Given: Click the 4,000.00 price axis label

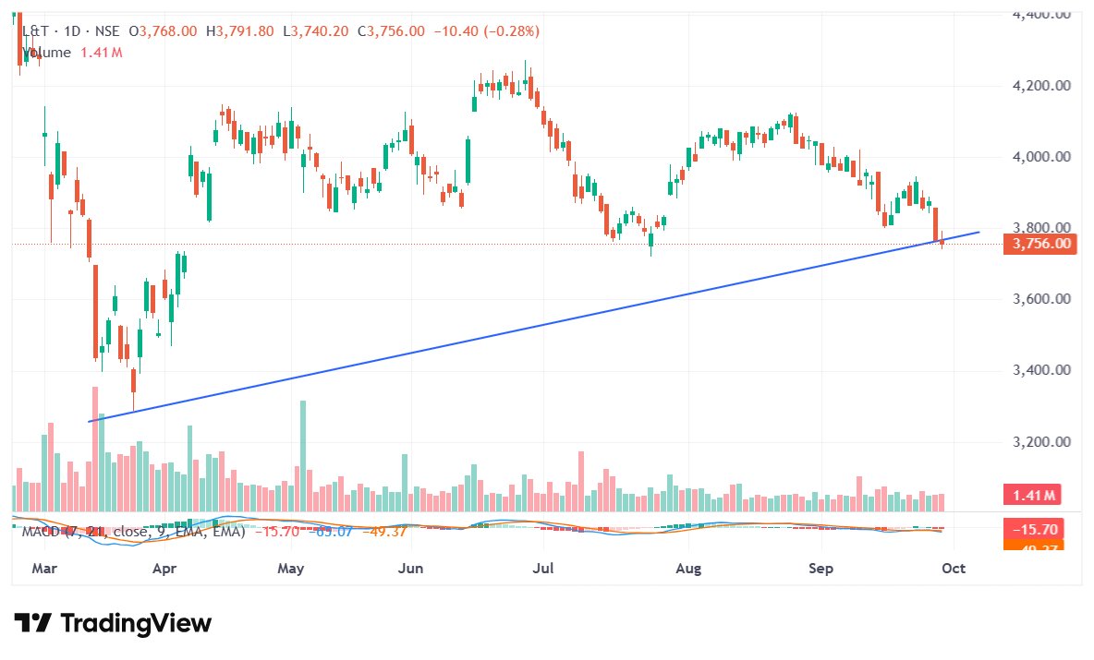Looking at the screenshot, I should click(x=1041, y=157).
